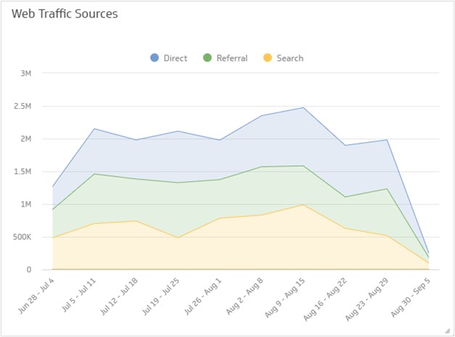This screenshot has height=337, width=455.
Task: Hide the Referral series via legend label
Action: (x=232, y=58)
